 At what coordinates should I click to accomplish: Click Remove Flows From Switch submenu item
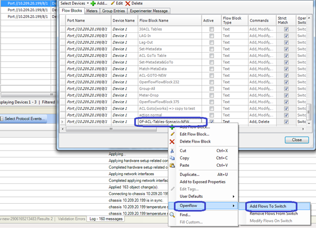click(274, 213)
